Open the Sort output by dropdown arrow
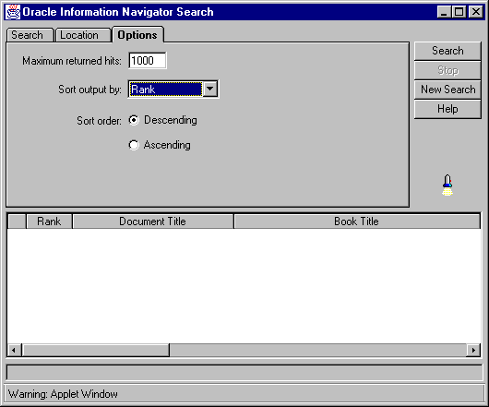The width and height of the screenshot is (489, 407). [210, 90]
